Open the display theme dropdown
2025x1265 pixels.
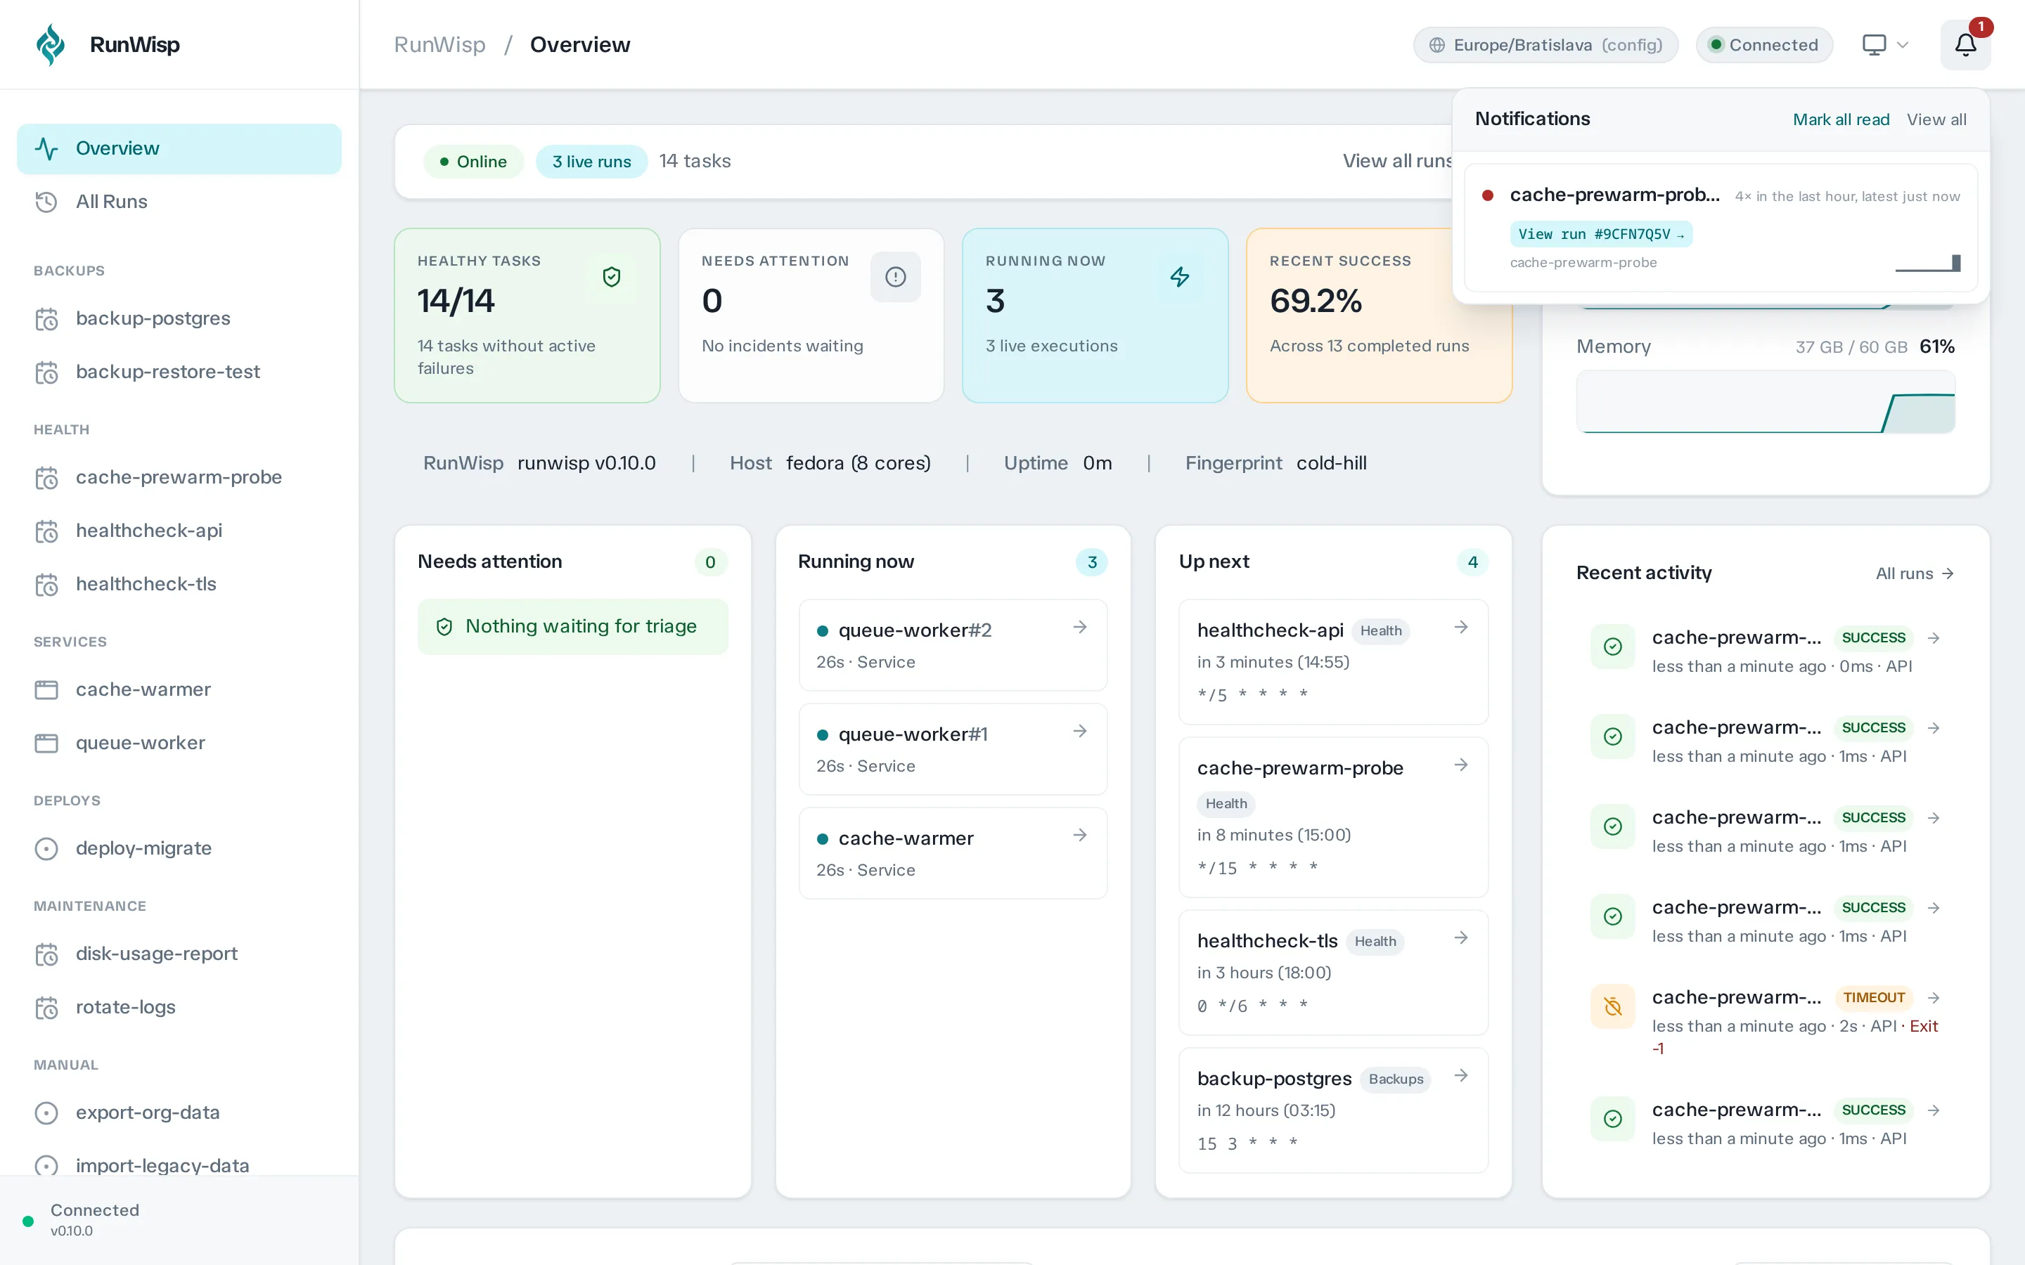(1884, 44)
